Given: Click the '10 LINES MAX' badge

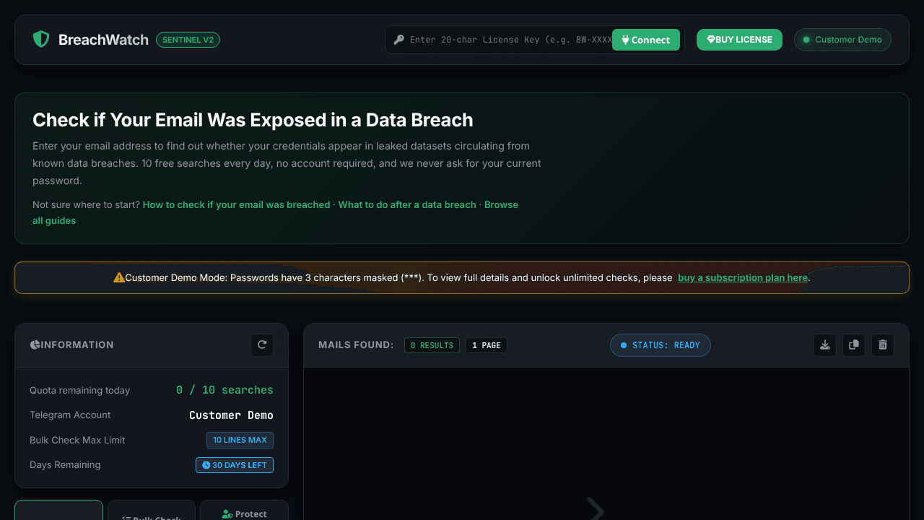Looking at the screenshot, I should (240, 440).
